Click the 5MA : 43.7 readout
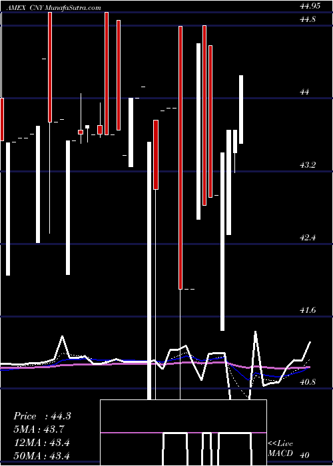The height and width of the screenshot is (466, 333). (x=39, y=429)
